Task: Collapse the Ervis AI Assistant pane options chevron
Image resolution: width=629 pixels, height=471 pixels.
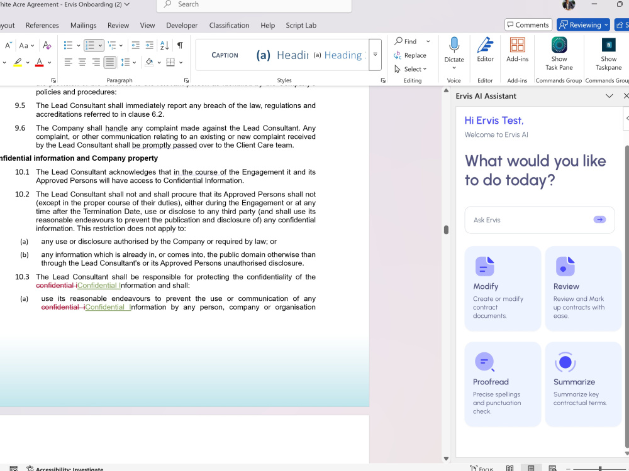Action: pos(609,96)
